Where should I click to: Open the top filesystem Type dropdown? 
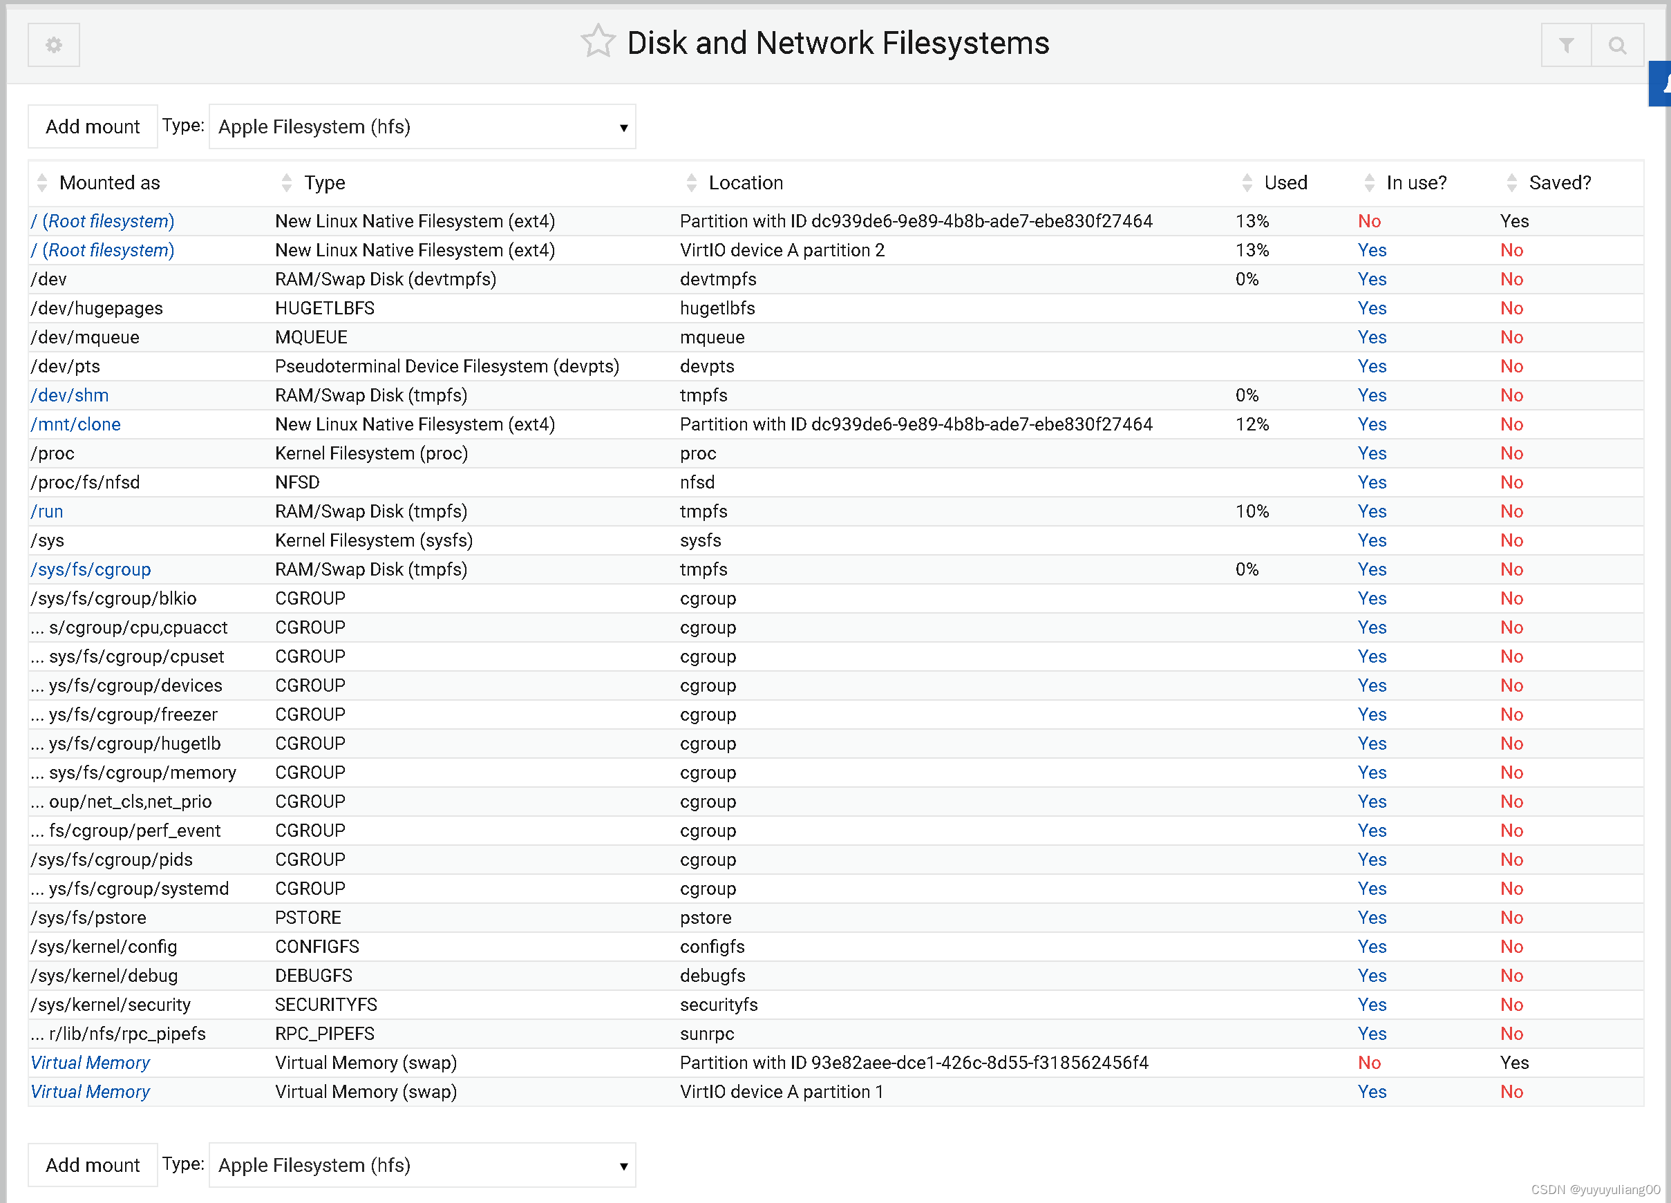coord(422,126)
